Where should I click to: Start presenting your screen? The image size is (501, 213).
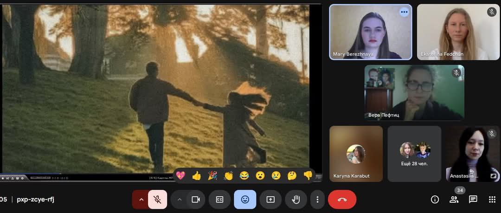point(270,200)
